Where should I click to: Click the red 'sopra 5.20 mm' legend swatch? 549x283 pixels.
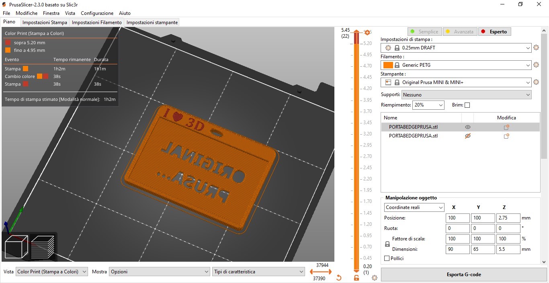tap(8, 42)
